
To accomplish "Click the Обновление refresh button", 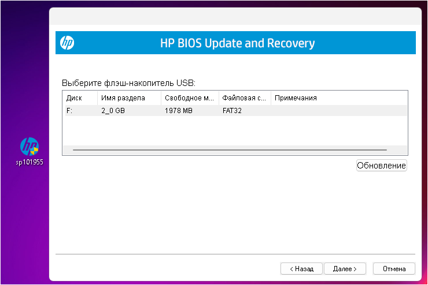I will pyautogui.click(x=381, y=166).
